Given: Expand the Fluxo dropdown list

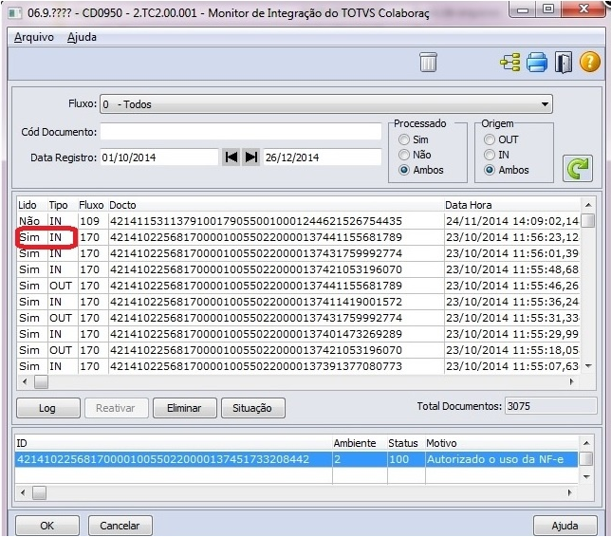Looking at the screenshot, I should click(545, 104).
